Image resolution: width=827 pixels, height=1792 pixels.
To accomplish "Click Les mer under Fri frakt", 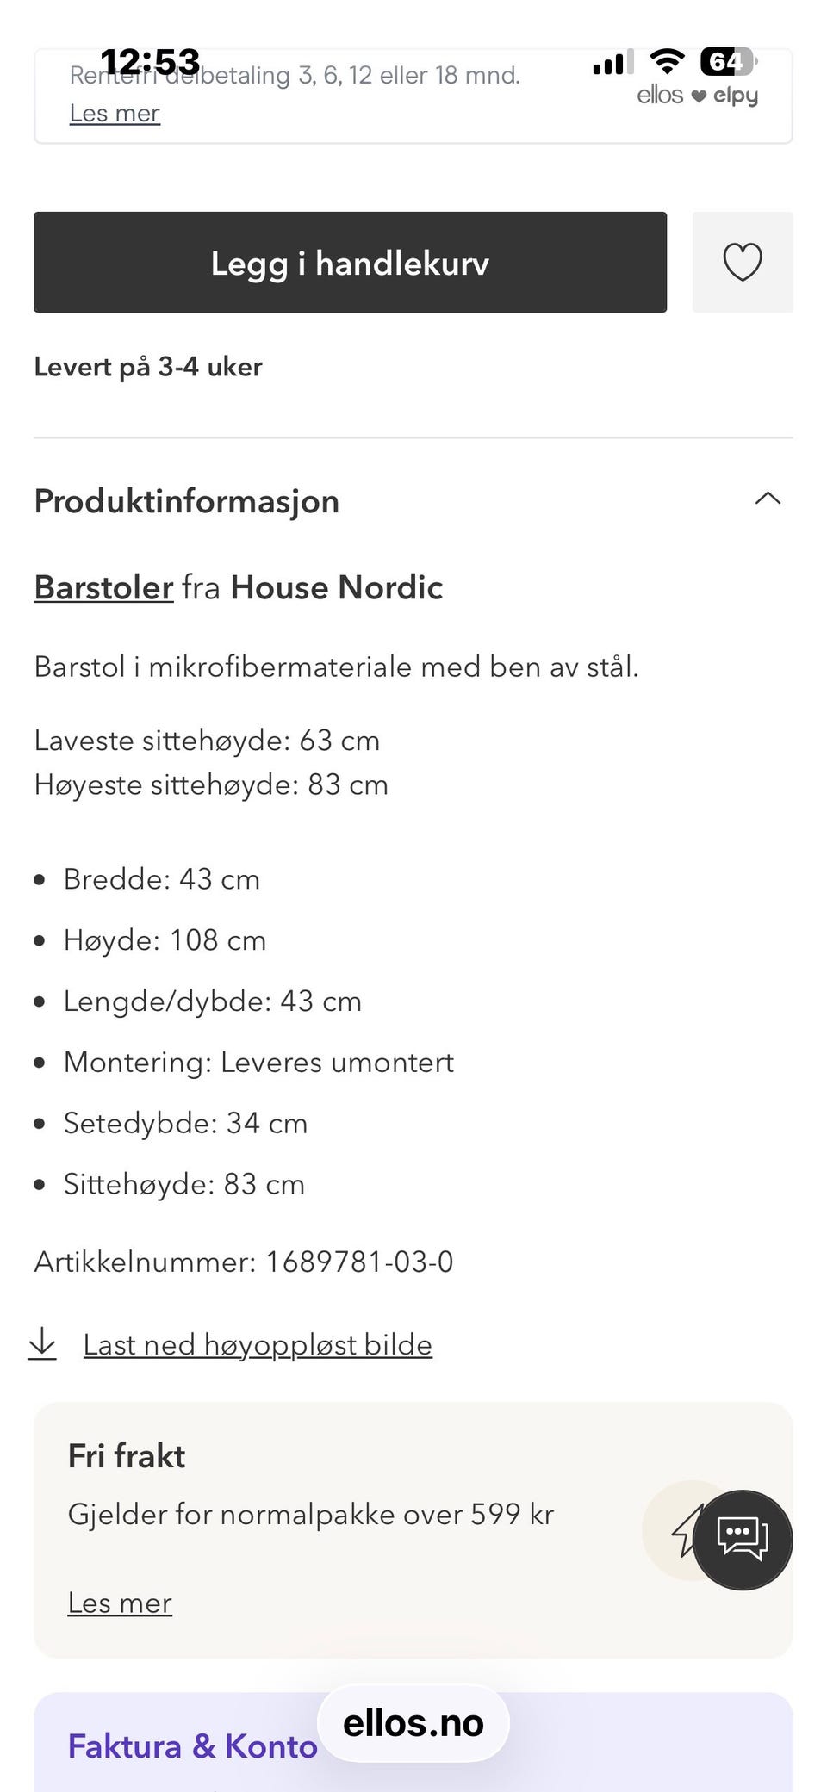I will tap(120, 1603).
